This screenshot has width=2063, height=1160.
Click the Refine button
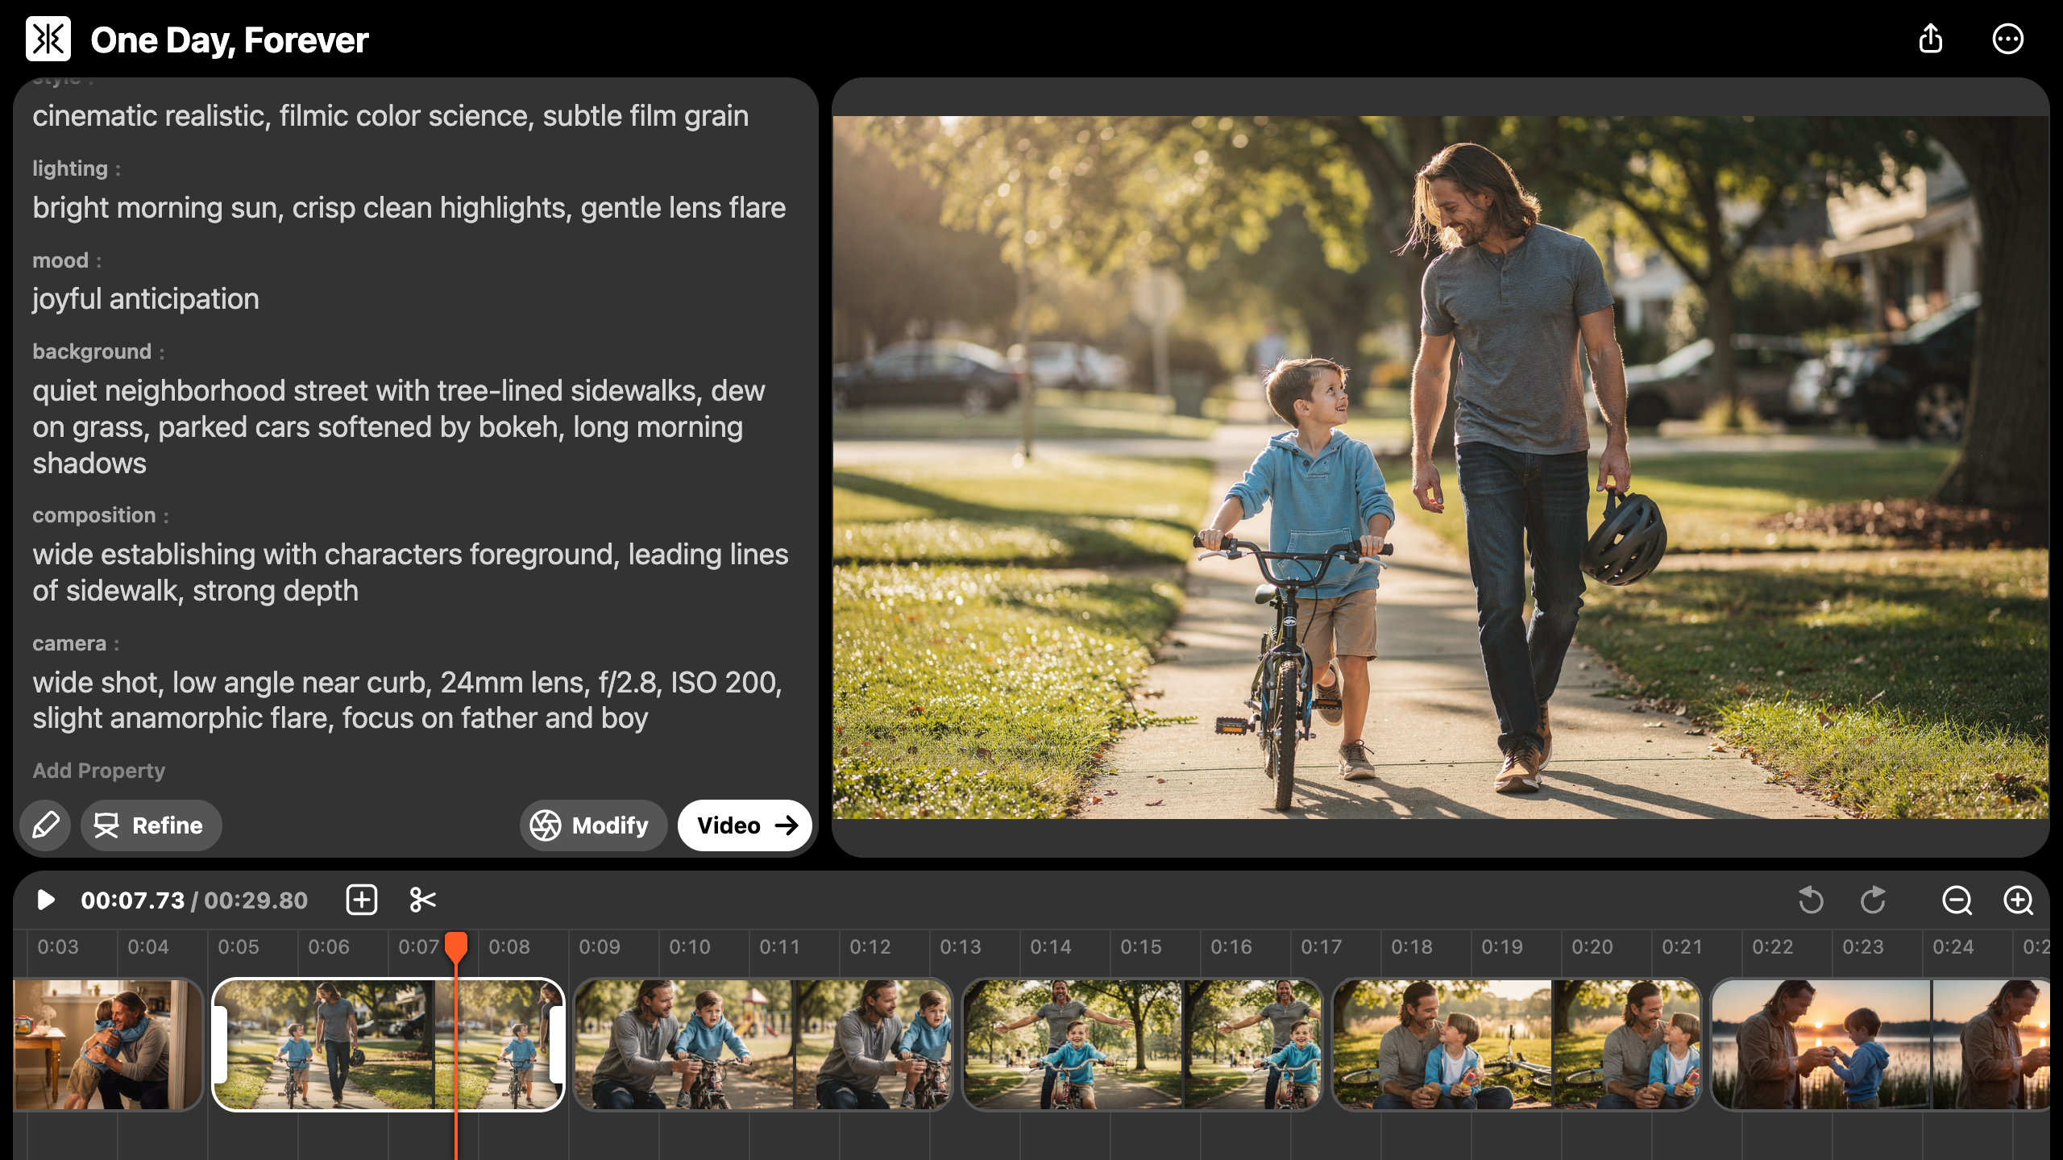(x=151, y=825)
